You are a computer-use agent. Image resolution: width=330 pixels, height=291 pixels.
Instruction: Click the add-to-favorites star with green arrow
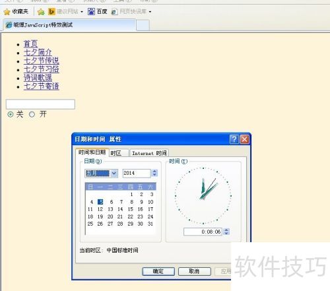(41, 12)
